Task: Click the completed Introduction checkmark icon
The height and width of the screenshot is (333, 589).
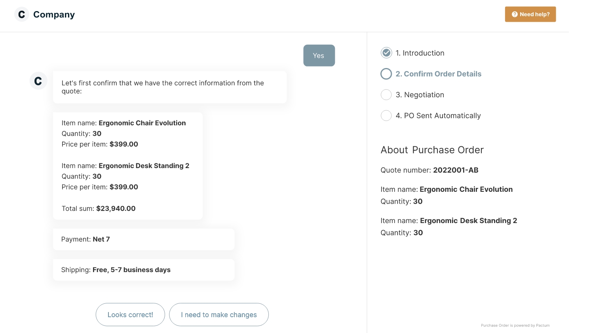Action: [386, 53]
